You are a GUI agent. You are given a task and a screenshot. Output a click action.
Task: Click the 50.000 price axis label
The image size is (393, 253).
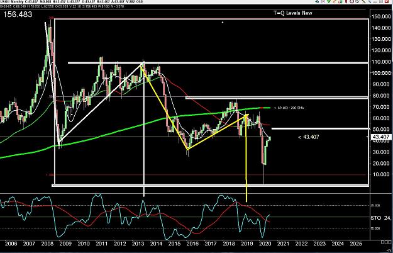point(381,130)
